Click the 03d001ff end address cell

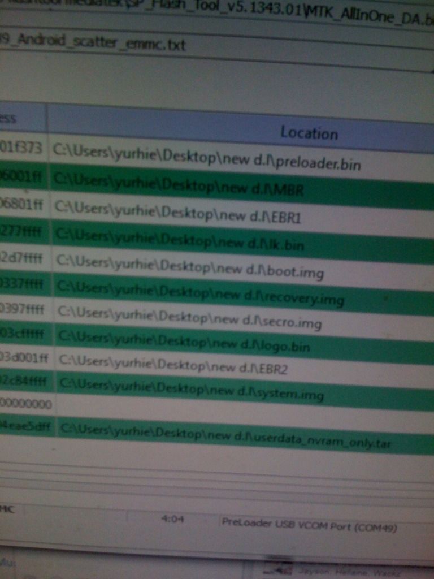click(26, 357)
